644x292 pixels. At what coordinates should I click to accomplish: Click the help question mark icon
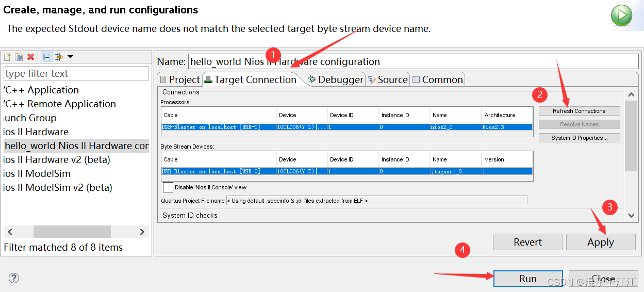point(14,279)
